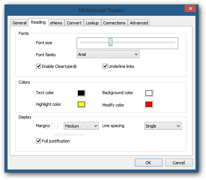Pick the black Text color swatch
Screen dimensions: 206x180
tap(81, 93)
